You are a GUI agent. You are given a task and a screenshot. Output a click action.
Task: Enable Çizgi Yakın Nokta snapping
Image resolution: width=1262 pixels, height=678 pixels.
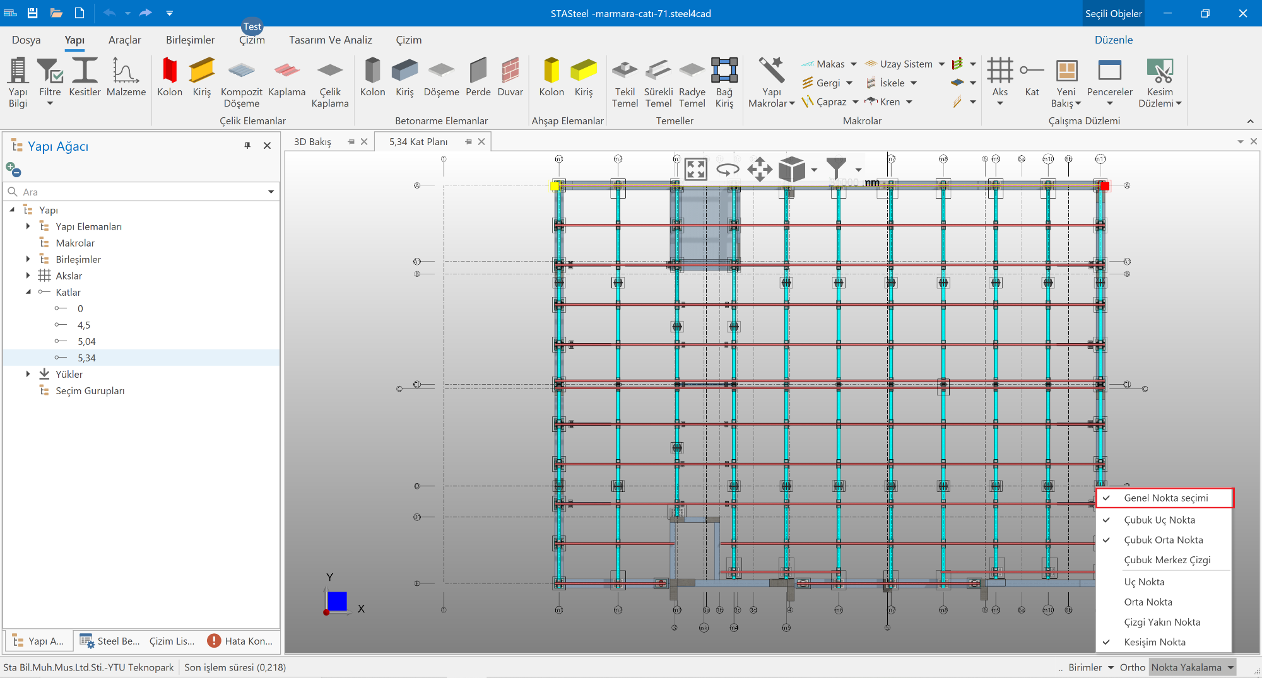[x=1162, y=622]
